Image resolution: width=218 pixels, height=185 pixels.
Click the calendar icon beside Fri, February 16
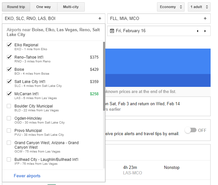click(112, 31)
